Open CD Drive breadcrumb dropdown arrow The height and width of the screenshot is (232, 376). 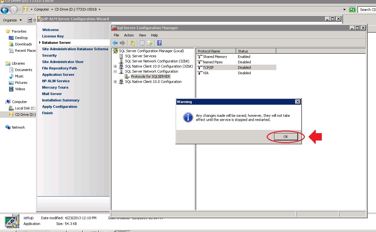99,9
